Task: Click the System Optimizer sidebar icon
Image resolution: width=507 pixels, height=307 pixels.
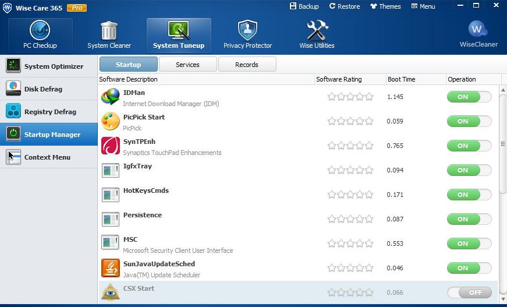Action: click(13, 66)
